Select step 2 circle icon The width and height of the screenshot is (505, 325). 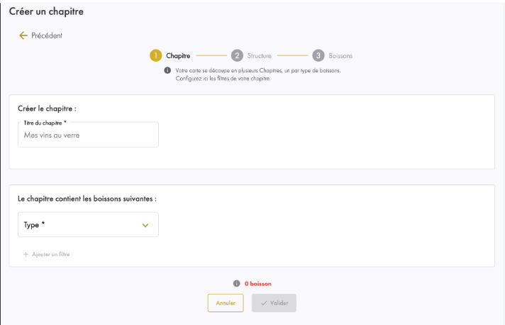237,56
